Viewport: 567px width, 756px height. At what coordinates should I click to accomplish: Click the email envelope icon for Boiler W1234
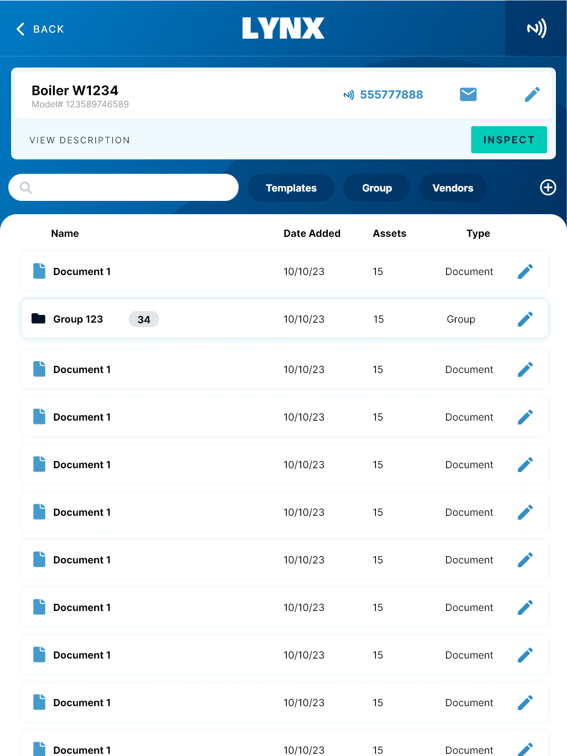coord(468,95)
